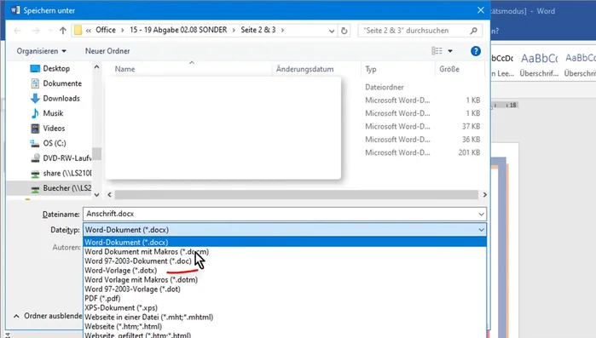The width and height of the screenshot is (596, 338).
Task: Show hidden parent folders via « chevron
Action: click(89, 31)
